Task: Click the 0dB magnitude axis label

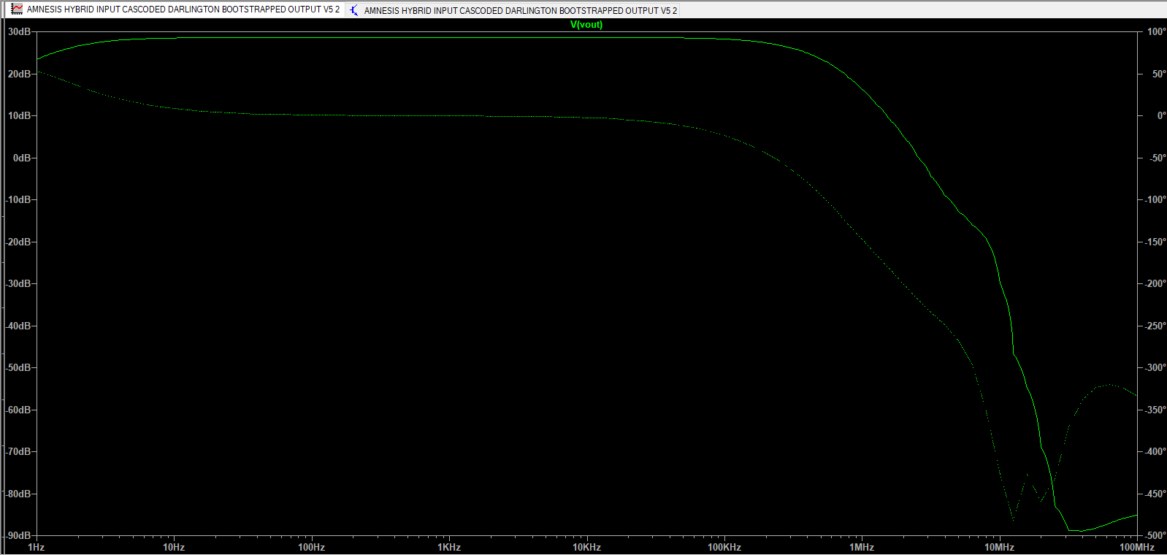Action: coord(22,158)
